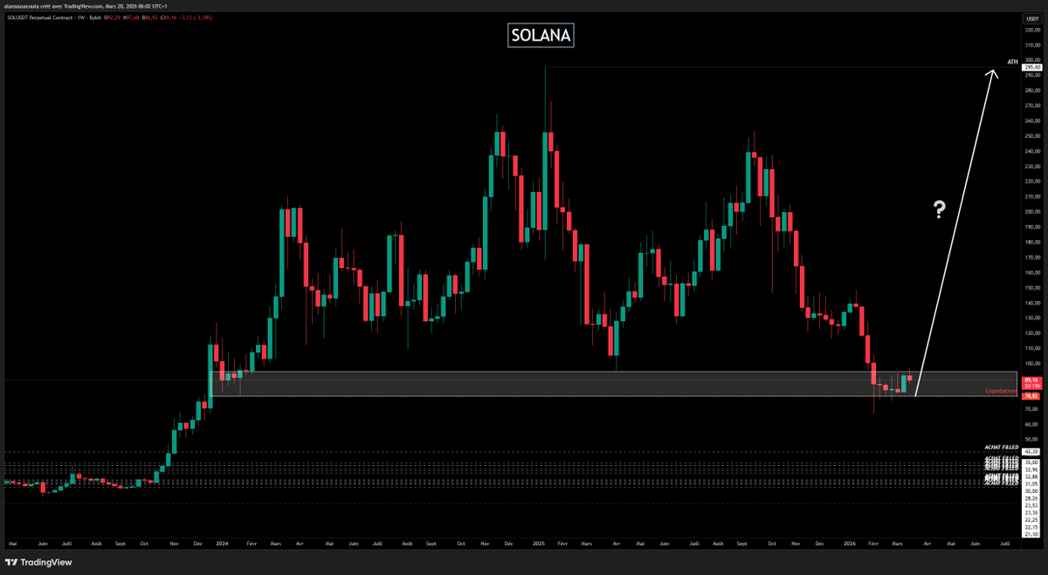Click the 100,00 level on price scale
The height and width of the screenshot is (575, 1048).
coord(1031,363)
